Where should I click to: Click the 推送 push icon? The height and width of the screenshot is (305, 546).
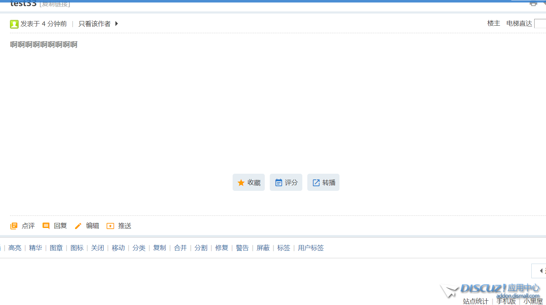coord(110,226)
